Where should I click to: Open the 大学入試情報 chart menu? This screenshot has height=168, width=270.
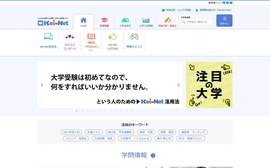click(x=146, y=22)
